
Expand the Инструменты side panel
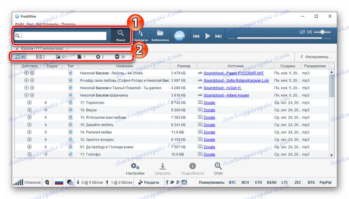pos(316,57)
